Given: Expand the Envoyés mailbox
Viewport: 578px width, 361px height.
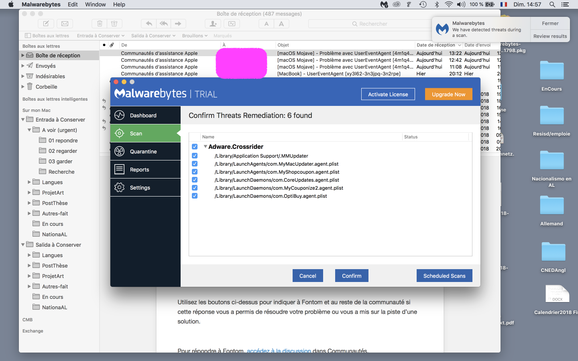Looking at the screenshot, I should [23, 66].
